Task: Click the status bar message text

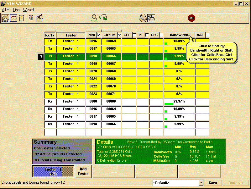Action: click(34, 182)
